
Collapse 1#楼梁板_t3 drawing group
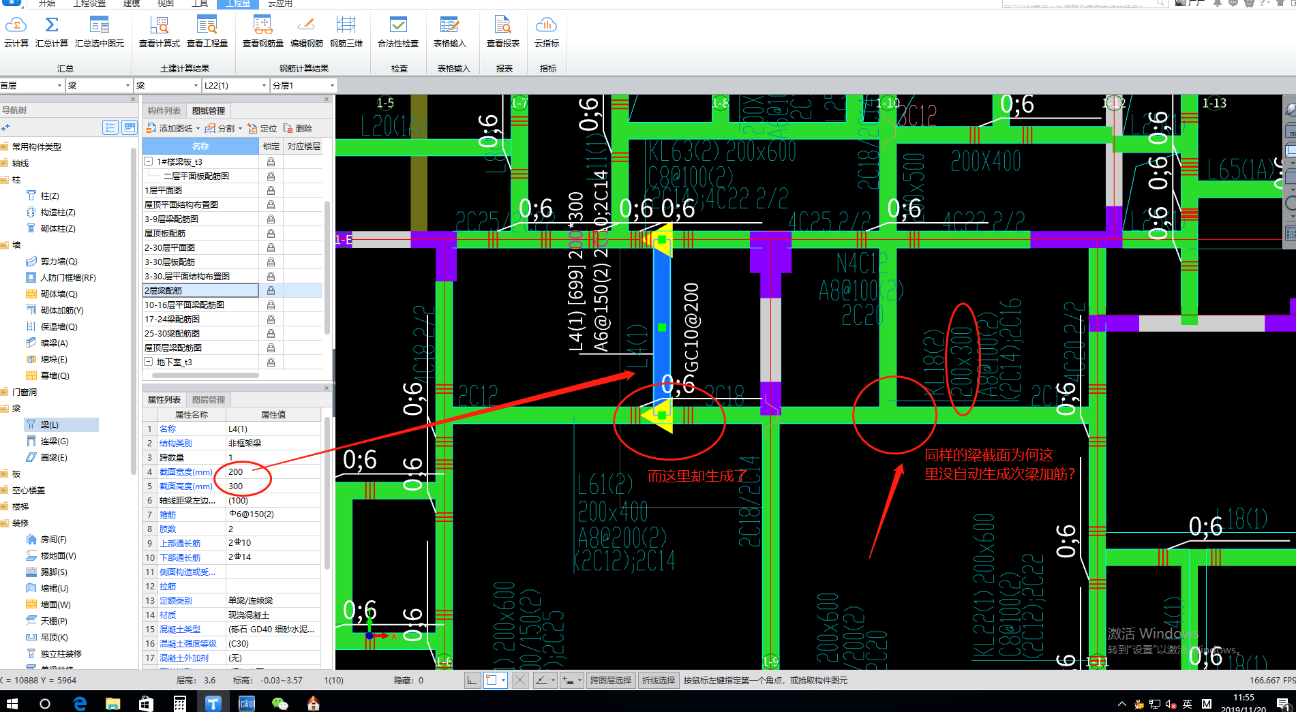tap(149, 161)
